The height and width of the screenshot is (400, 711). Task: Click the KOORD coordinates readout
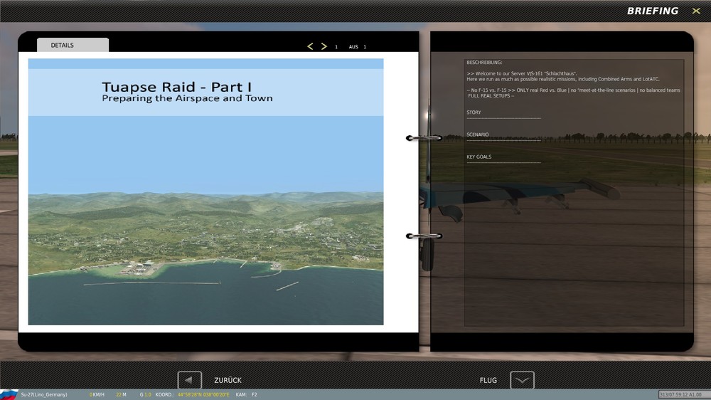[192, 394]
